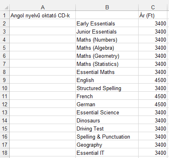Select row 1 header
This screenshot has height=158, width=169.
pos(5,15)
